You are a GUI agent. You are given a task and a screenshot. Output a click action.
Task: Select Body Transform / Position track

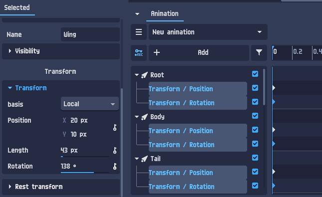[198, 131]
